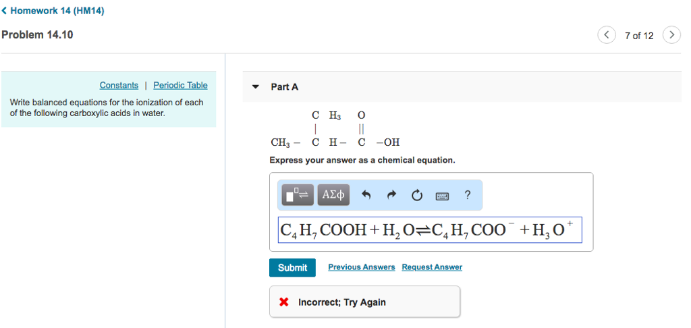
Task: Redo the last equation edit
Action: 391,196
